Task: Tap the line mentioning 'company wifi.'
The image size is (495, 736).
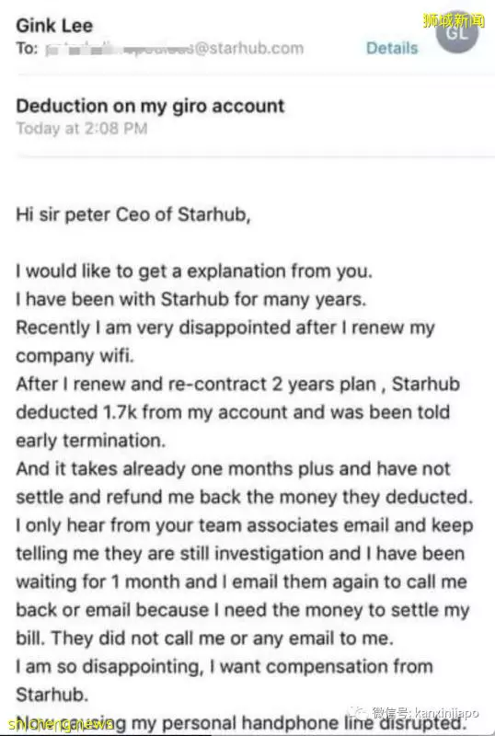Action: tap(75, 356)
